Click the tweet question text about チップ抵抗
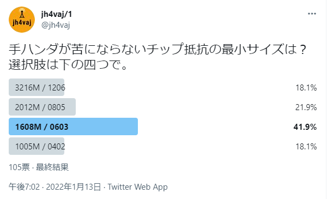This screenshot has height=199, width=327. click(158, 49)
